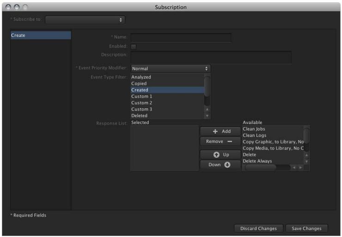
Task: Select Clean Logs in Available list
Action: tap(273, 136)
